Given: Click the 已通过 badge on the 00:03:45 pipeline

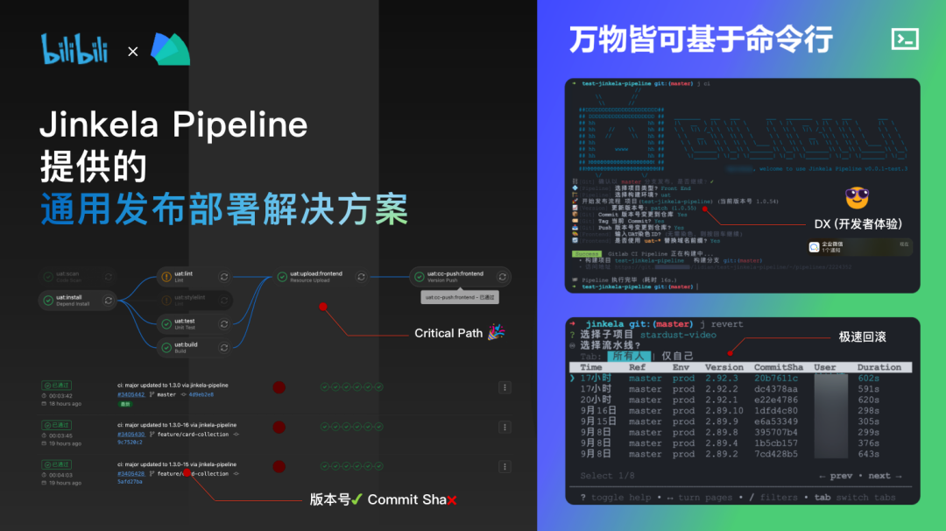Looking at the screenshot, I should pyautogui.click(x=57, y=425).
